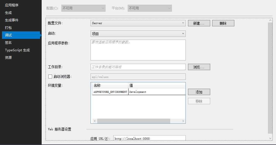Click the disabled 移除 button

click(x=199, y=101)
